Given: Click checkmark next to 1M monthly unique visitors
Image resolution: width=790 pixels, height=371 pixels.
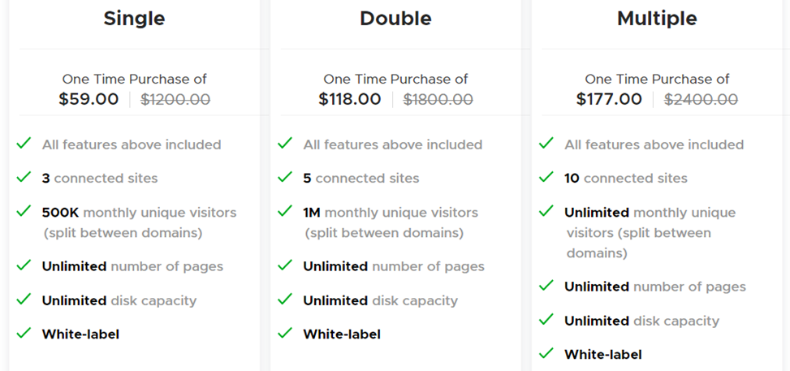Looking at the screenshot, I should click(x=285, y=212).
